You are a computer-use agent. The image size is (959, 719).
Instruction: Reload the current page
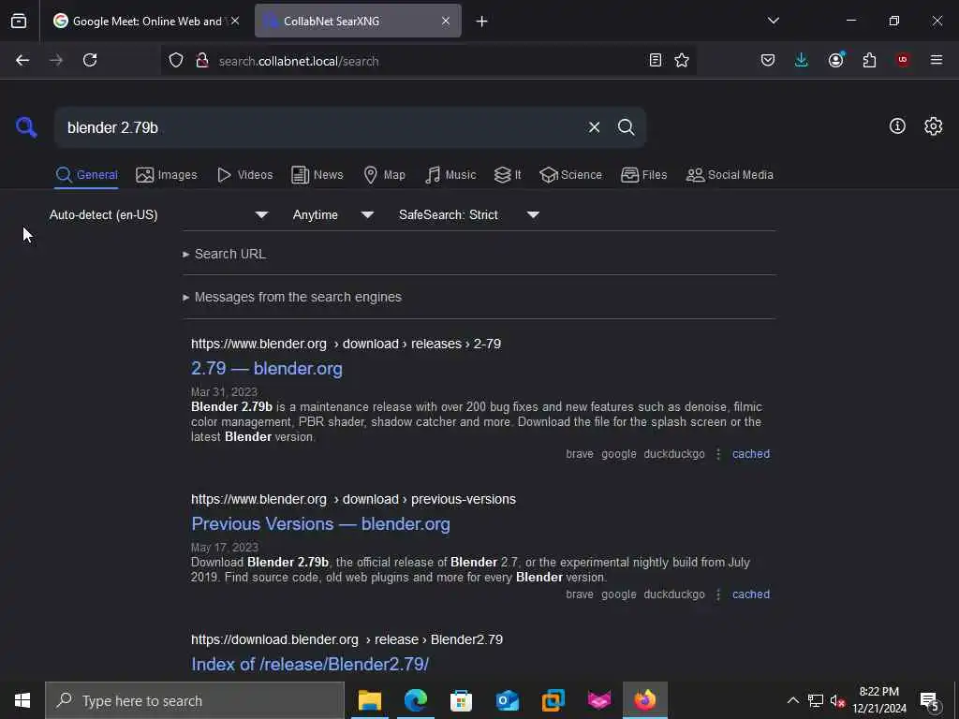pyautogui.click(x=90, y=60)
